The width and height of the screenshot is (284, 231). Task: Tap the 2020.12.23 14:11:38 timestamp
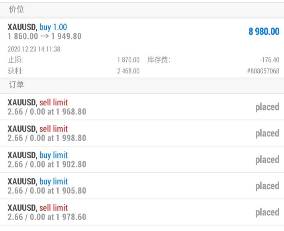[34, 49]
